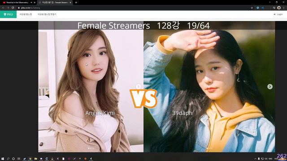Image resolution: width=287 pixels, height=161 pixels.
Task: Reload the current page
Action: click(13, 8)
